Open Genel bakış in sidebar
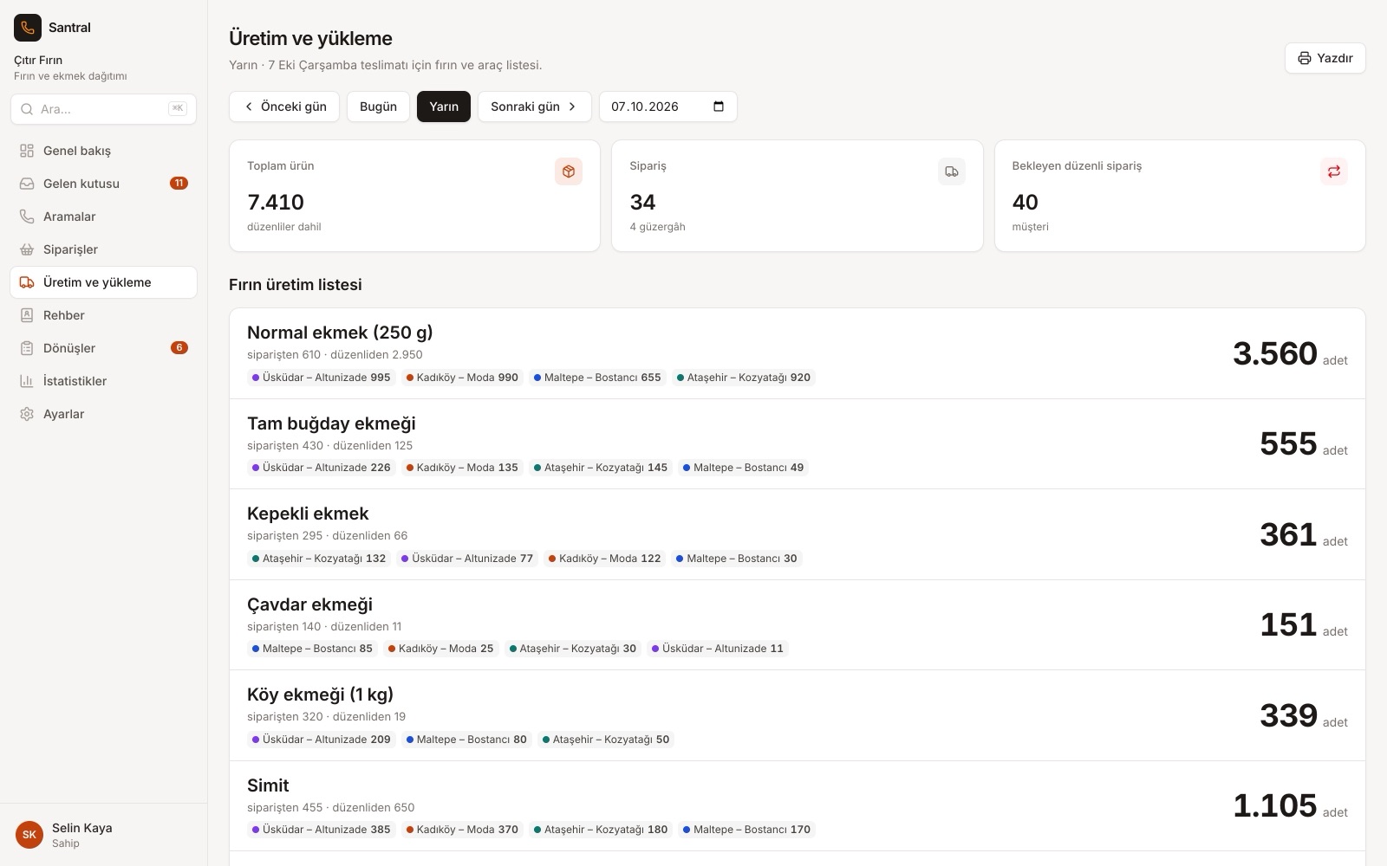The image size is (1387, 866). 104,151
